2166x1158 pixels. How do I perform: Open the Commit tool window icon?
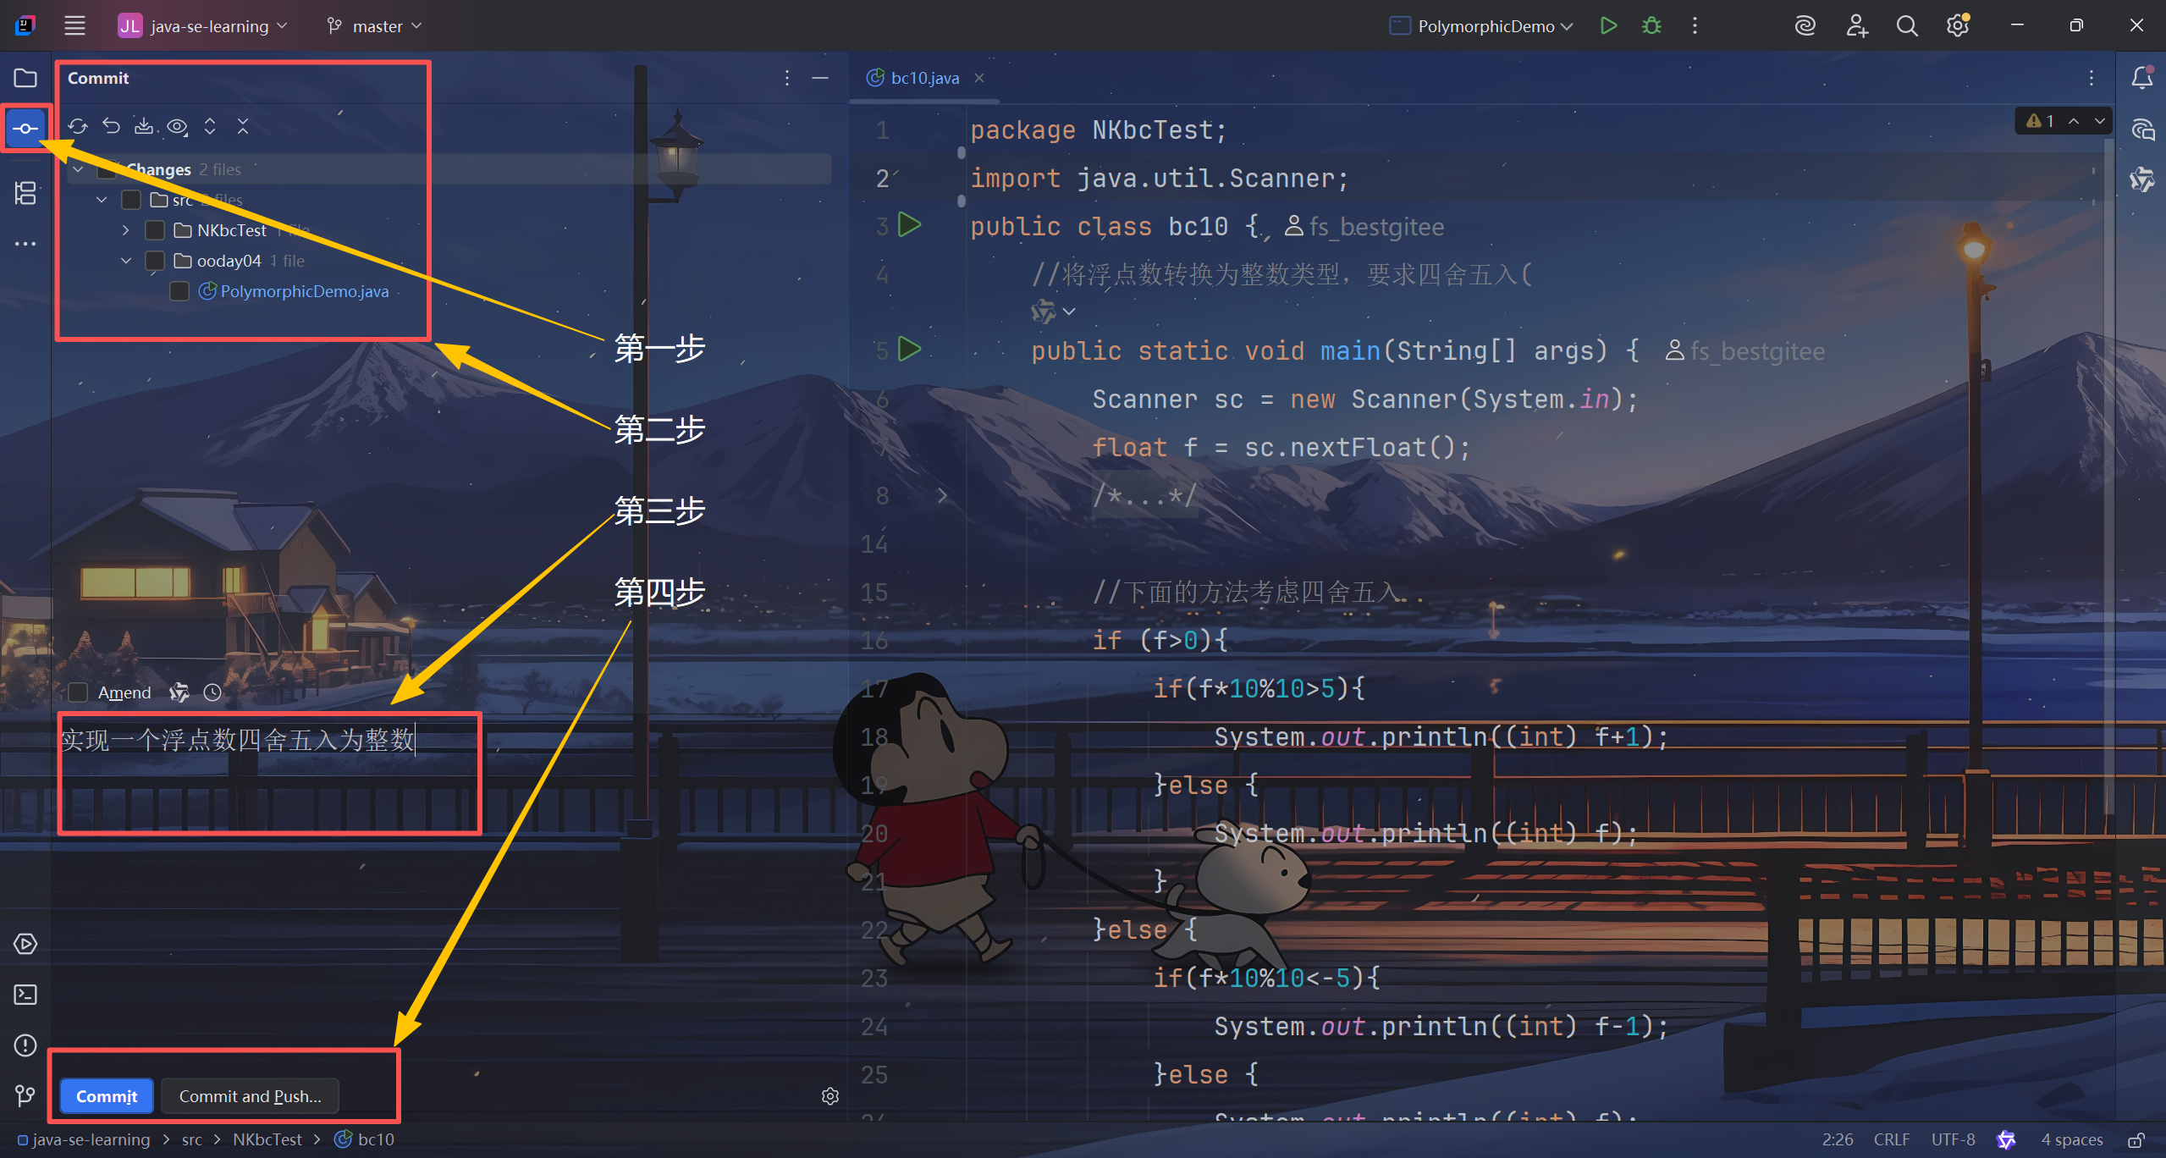click(25, 129)
